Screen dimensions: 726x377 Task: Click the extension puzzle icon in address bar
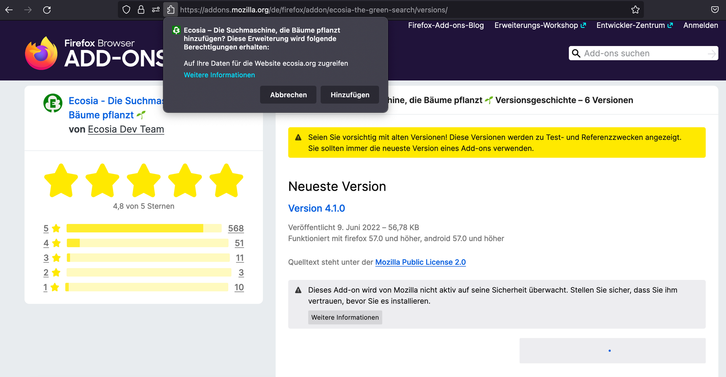pos(171,10)
